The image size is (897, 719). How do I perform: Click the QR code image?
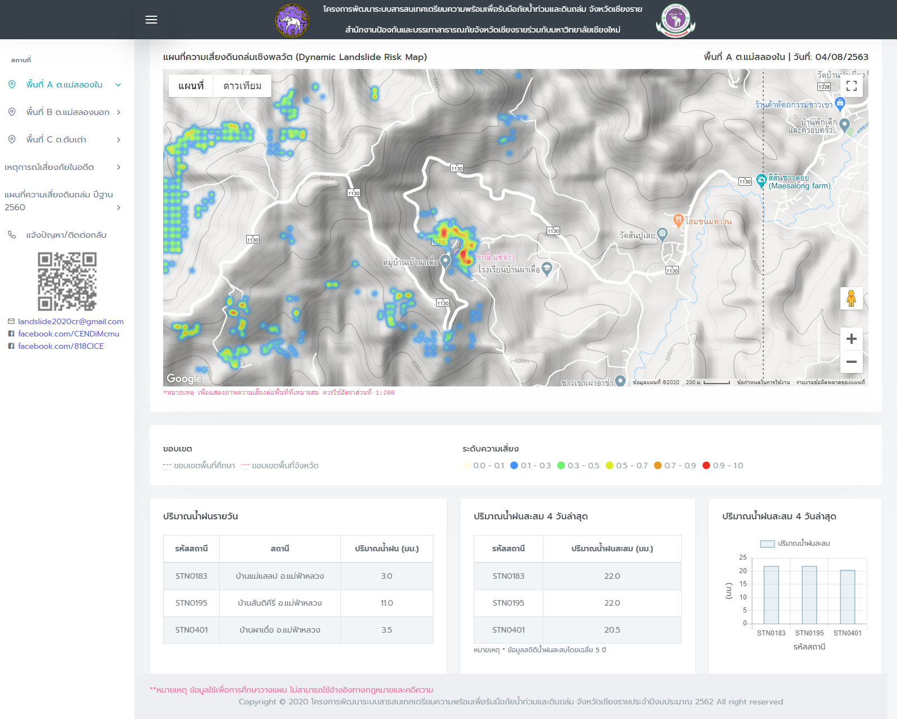(x=67, y=281)
